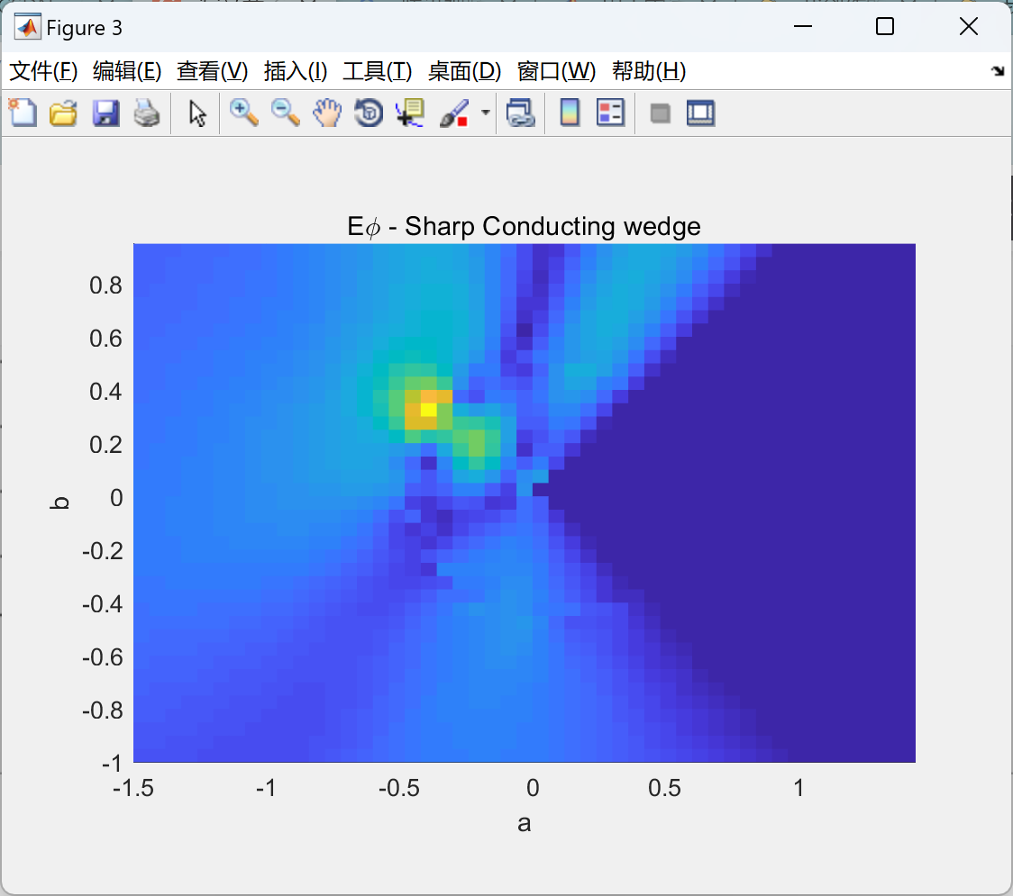The image size is (1013, 896).
Task: Enable the Rotate 3D tool
Action: tap(369, 113)
